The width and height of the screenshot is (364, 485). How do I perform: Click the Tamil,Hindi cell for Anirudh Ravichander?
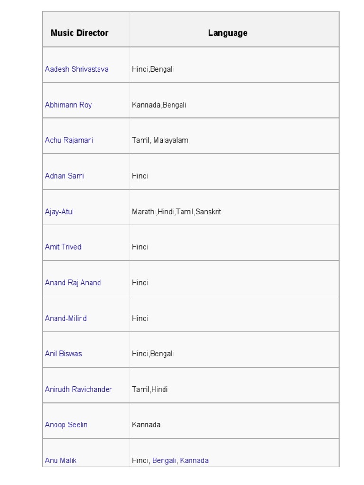coord(150,389)
